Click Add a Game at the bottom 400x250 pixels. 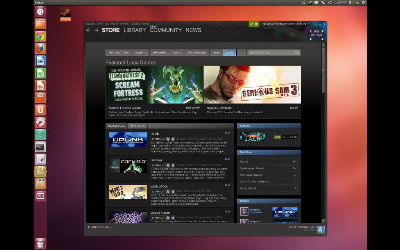99,227
